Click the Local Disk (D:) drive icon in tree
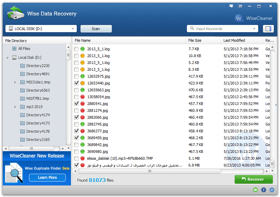The height and width of the screenshot is (197, 280). click(x=14, y=57)
